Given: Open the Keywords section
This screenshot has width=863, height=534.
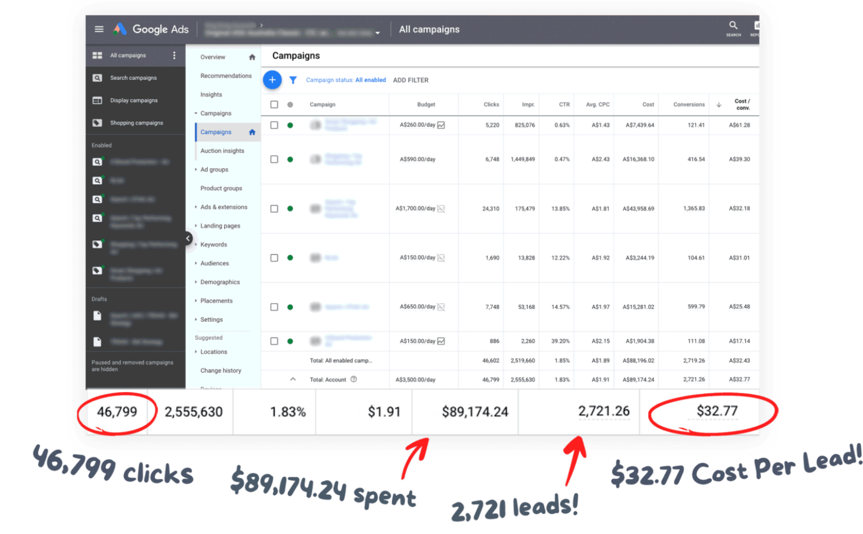Looking at the screenshot, I should click(x=214, y=244).
